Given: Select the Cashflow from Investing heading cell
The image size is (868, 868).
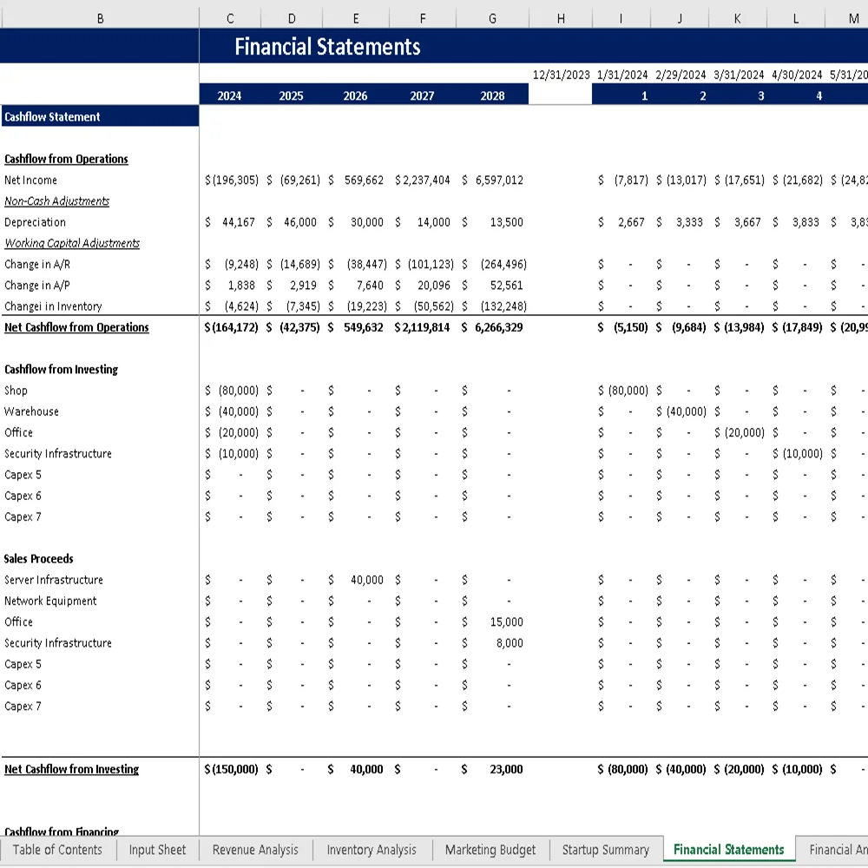Looking at the screenshot, I should 61,369.
